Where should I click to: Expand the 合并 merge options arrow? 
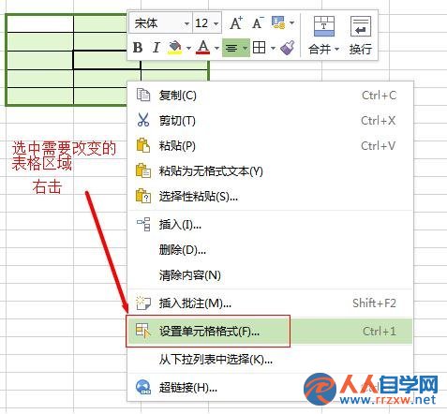(x=336, y=49)
